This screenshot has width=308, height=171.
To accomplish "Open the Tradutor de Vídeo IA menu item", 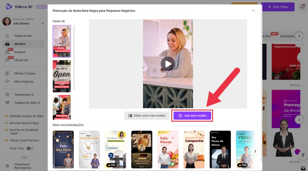I will [x=23, y=103].
